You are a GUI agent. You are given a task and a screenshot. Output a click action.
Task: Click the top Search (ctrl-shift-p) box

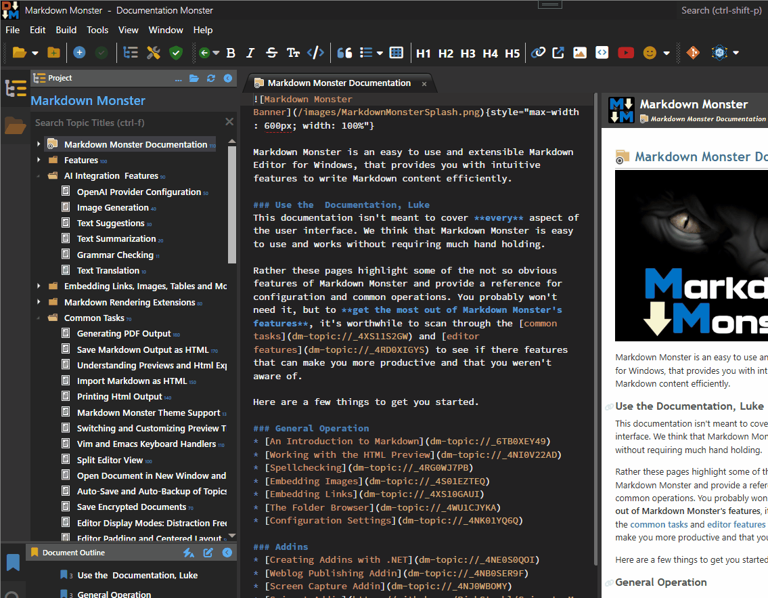click(721, 10)
